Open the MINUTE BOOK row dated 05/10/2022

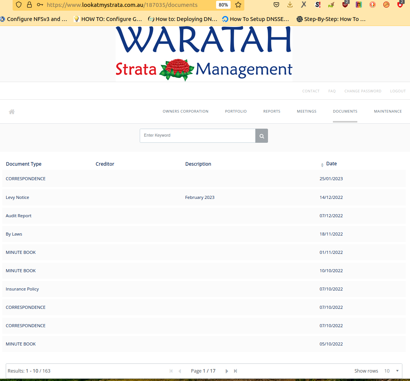pos(204,344)
